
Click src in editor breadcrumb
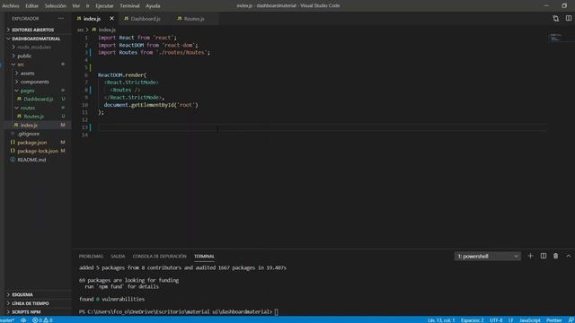[80, 30]
